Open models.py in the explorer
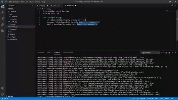Image resolution: width=178 pixels, height=100 pixels. (x=14, y=27)
